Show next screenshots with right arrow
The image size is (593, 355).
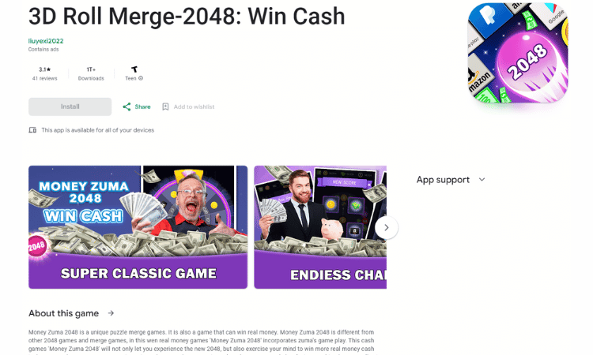[x=386, y=227]
